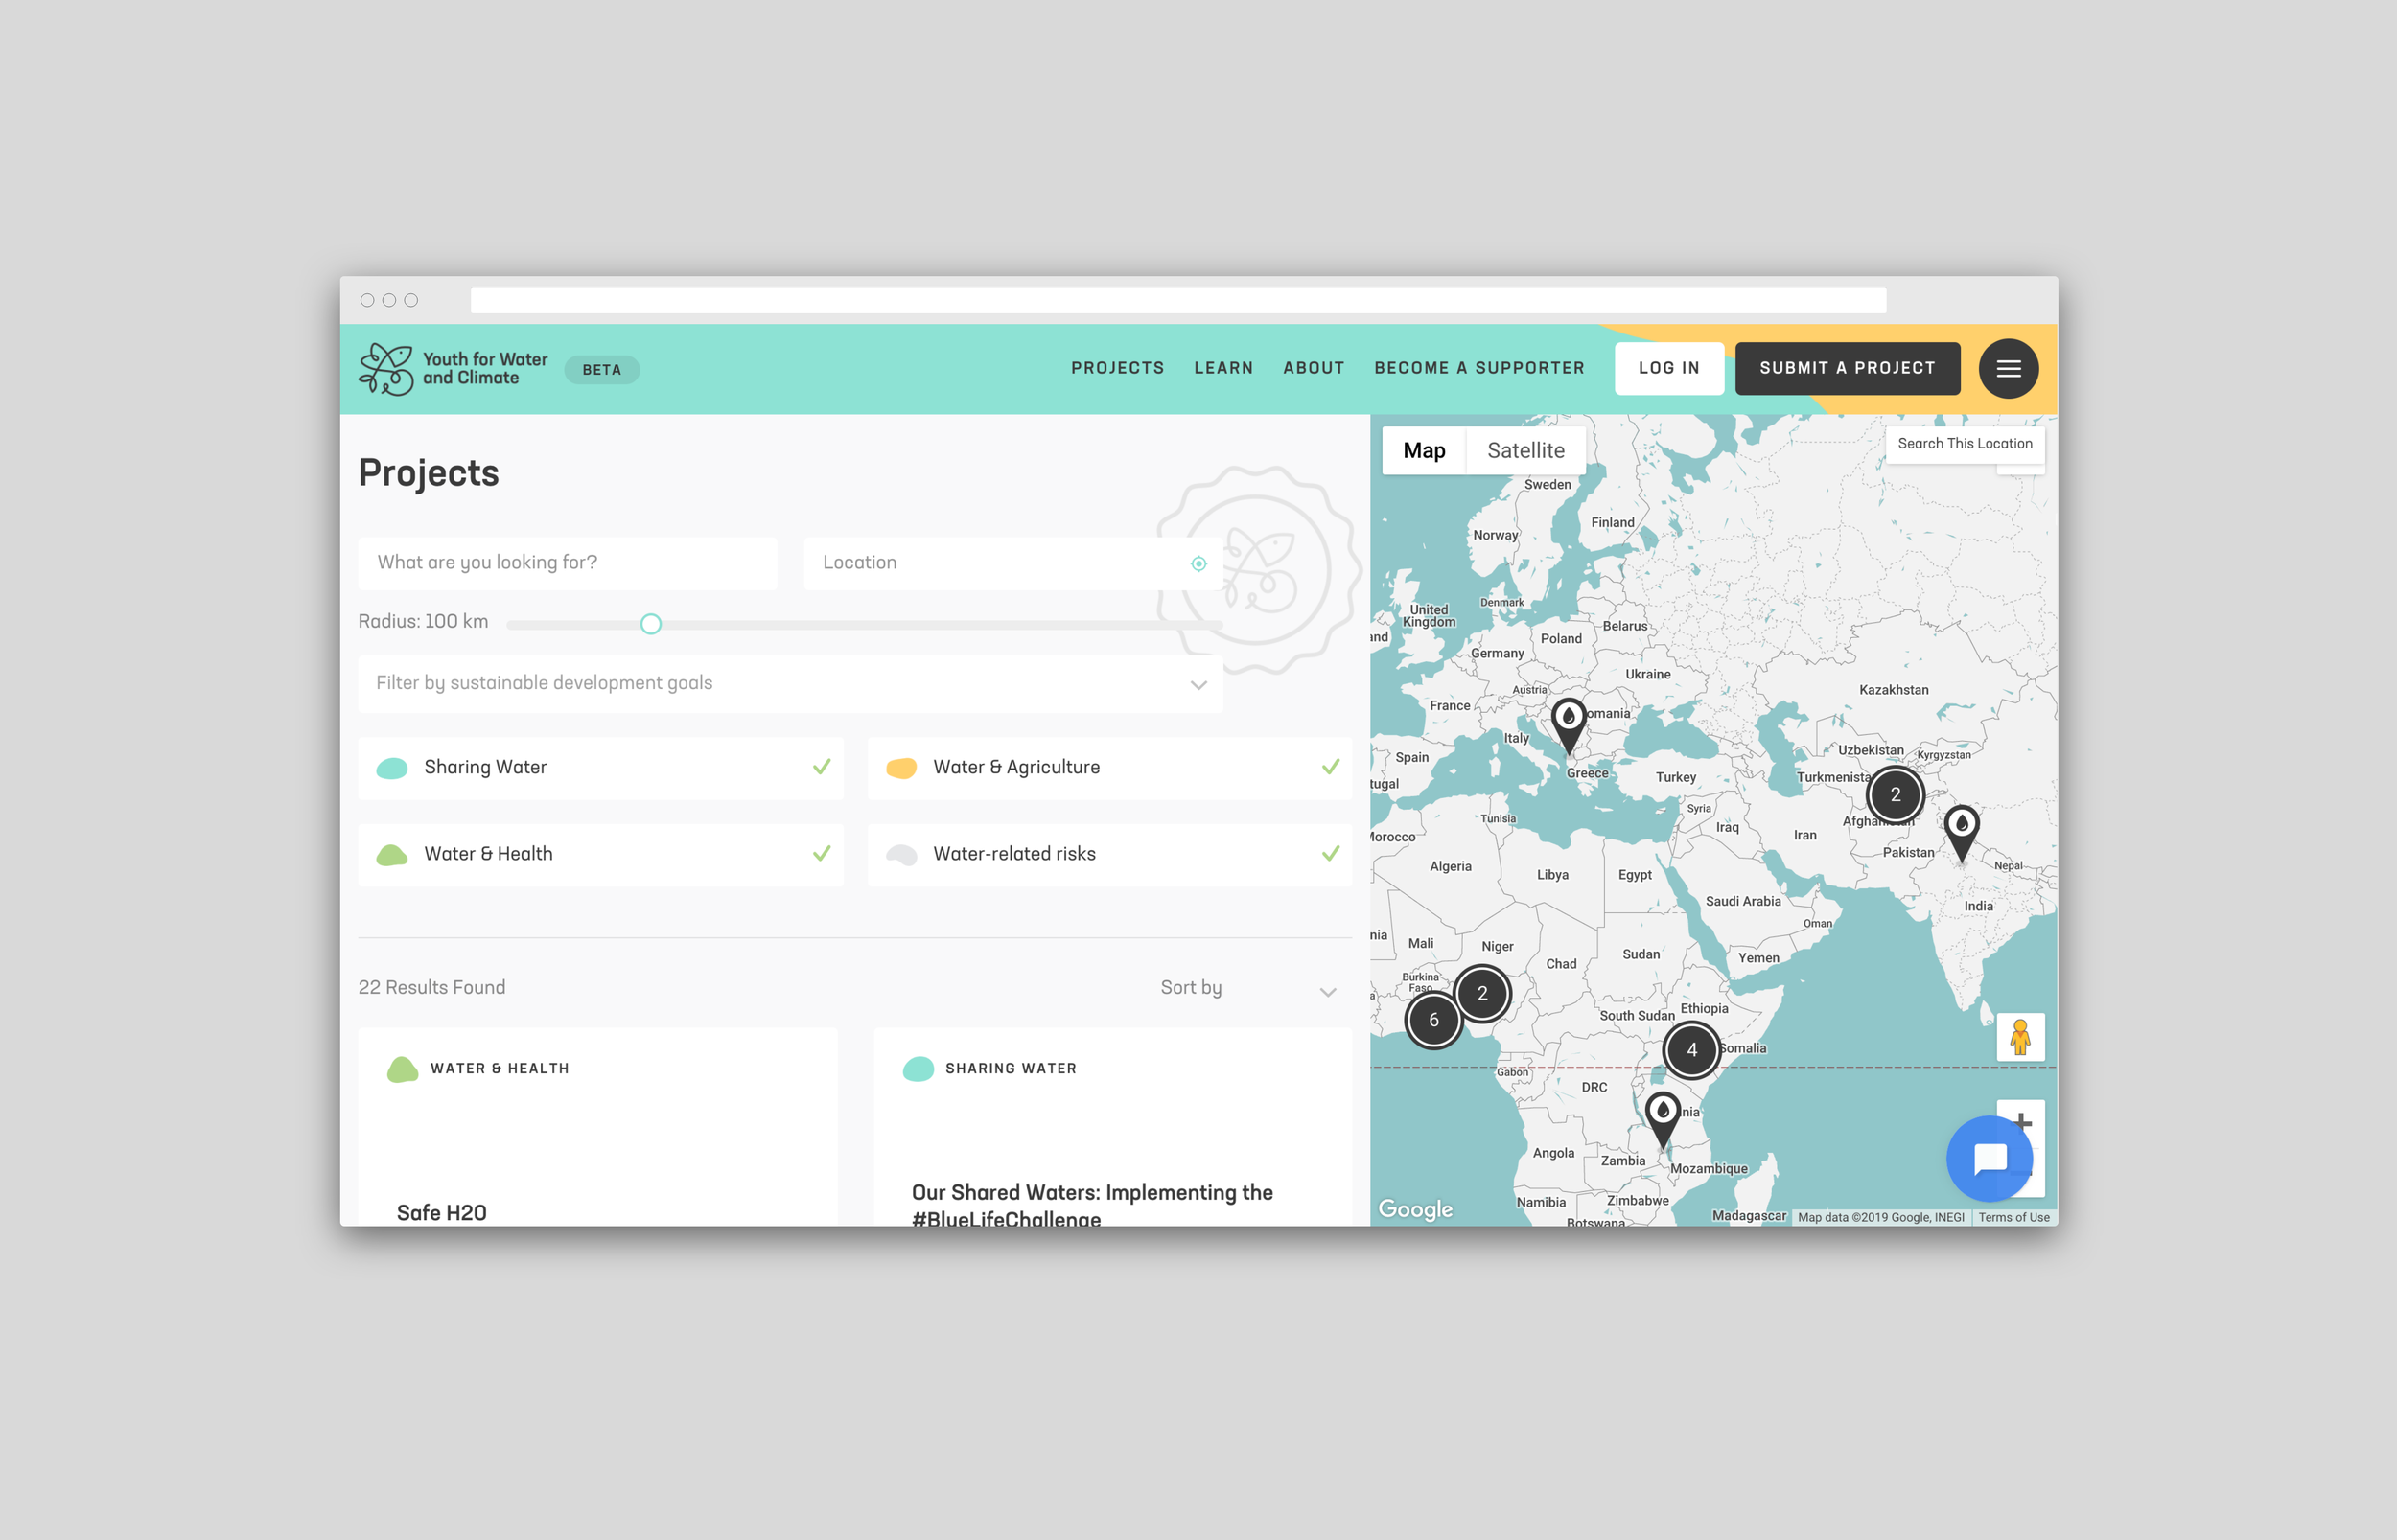Screen dimensions: 2397x1540
Task: Toggle the Water & Health filter
Action: coord(600,855)
